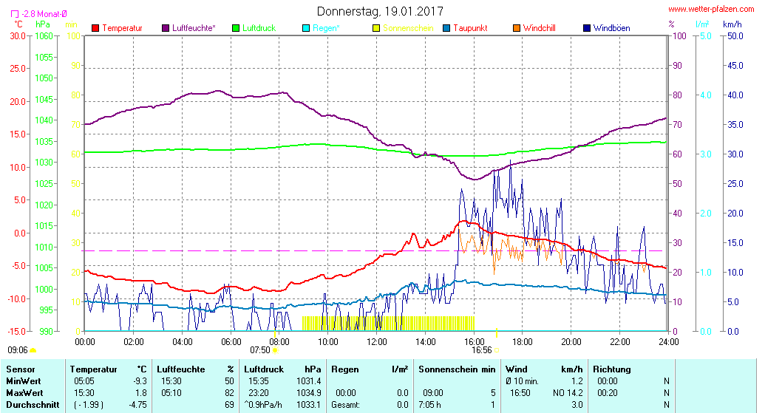Click the Regen table header
This screenshot has width=782, height=413.
(345, 369)
